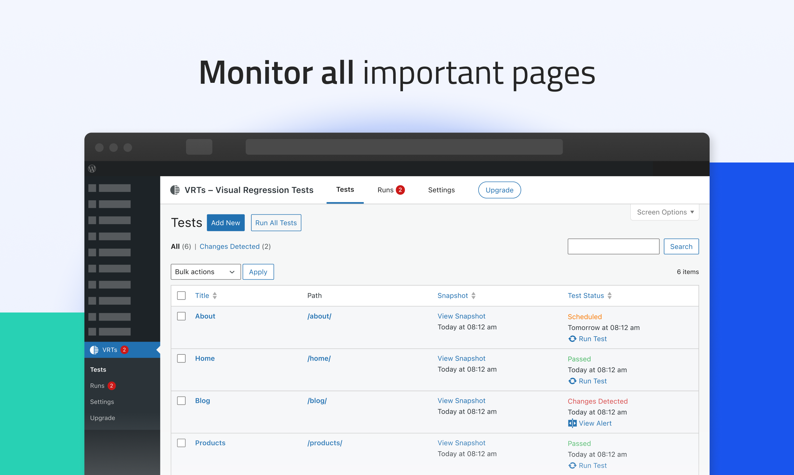Click the refresh icon in Products row
794x475 pixels.
pyautogui.click(x=572, y=465)
